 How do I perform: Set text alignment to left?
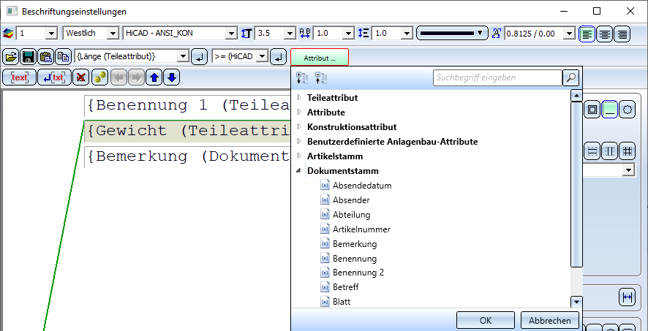[x=587, y=34]
